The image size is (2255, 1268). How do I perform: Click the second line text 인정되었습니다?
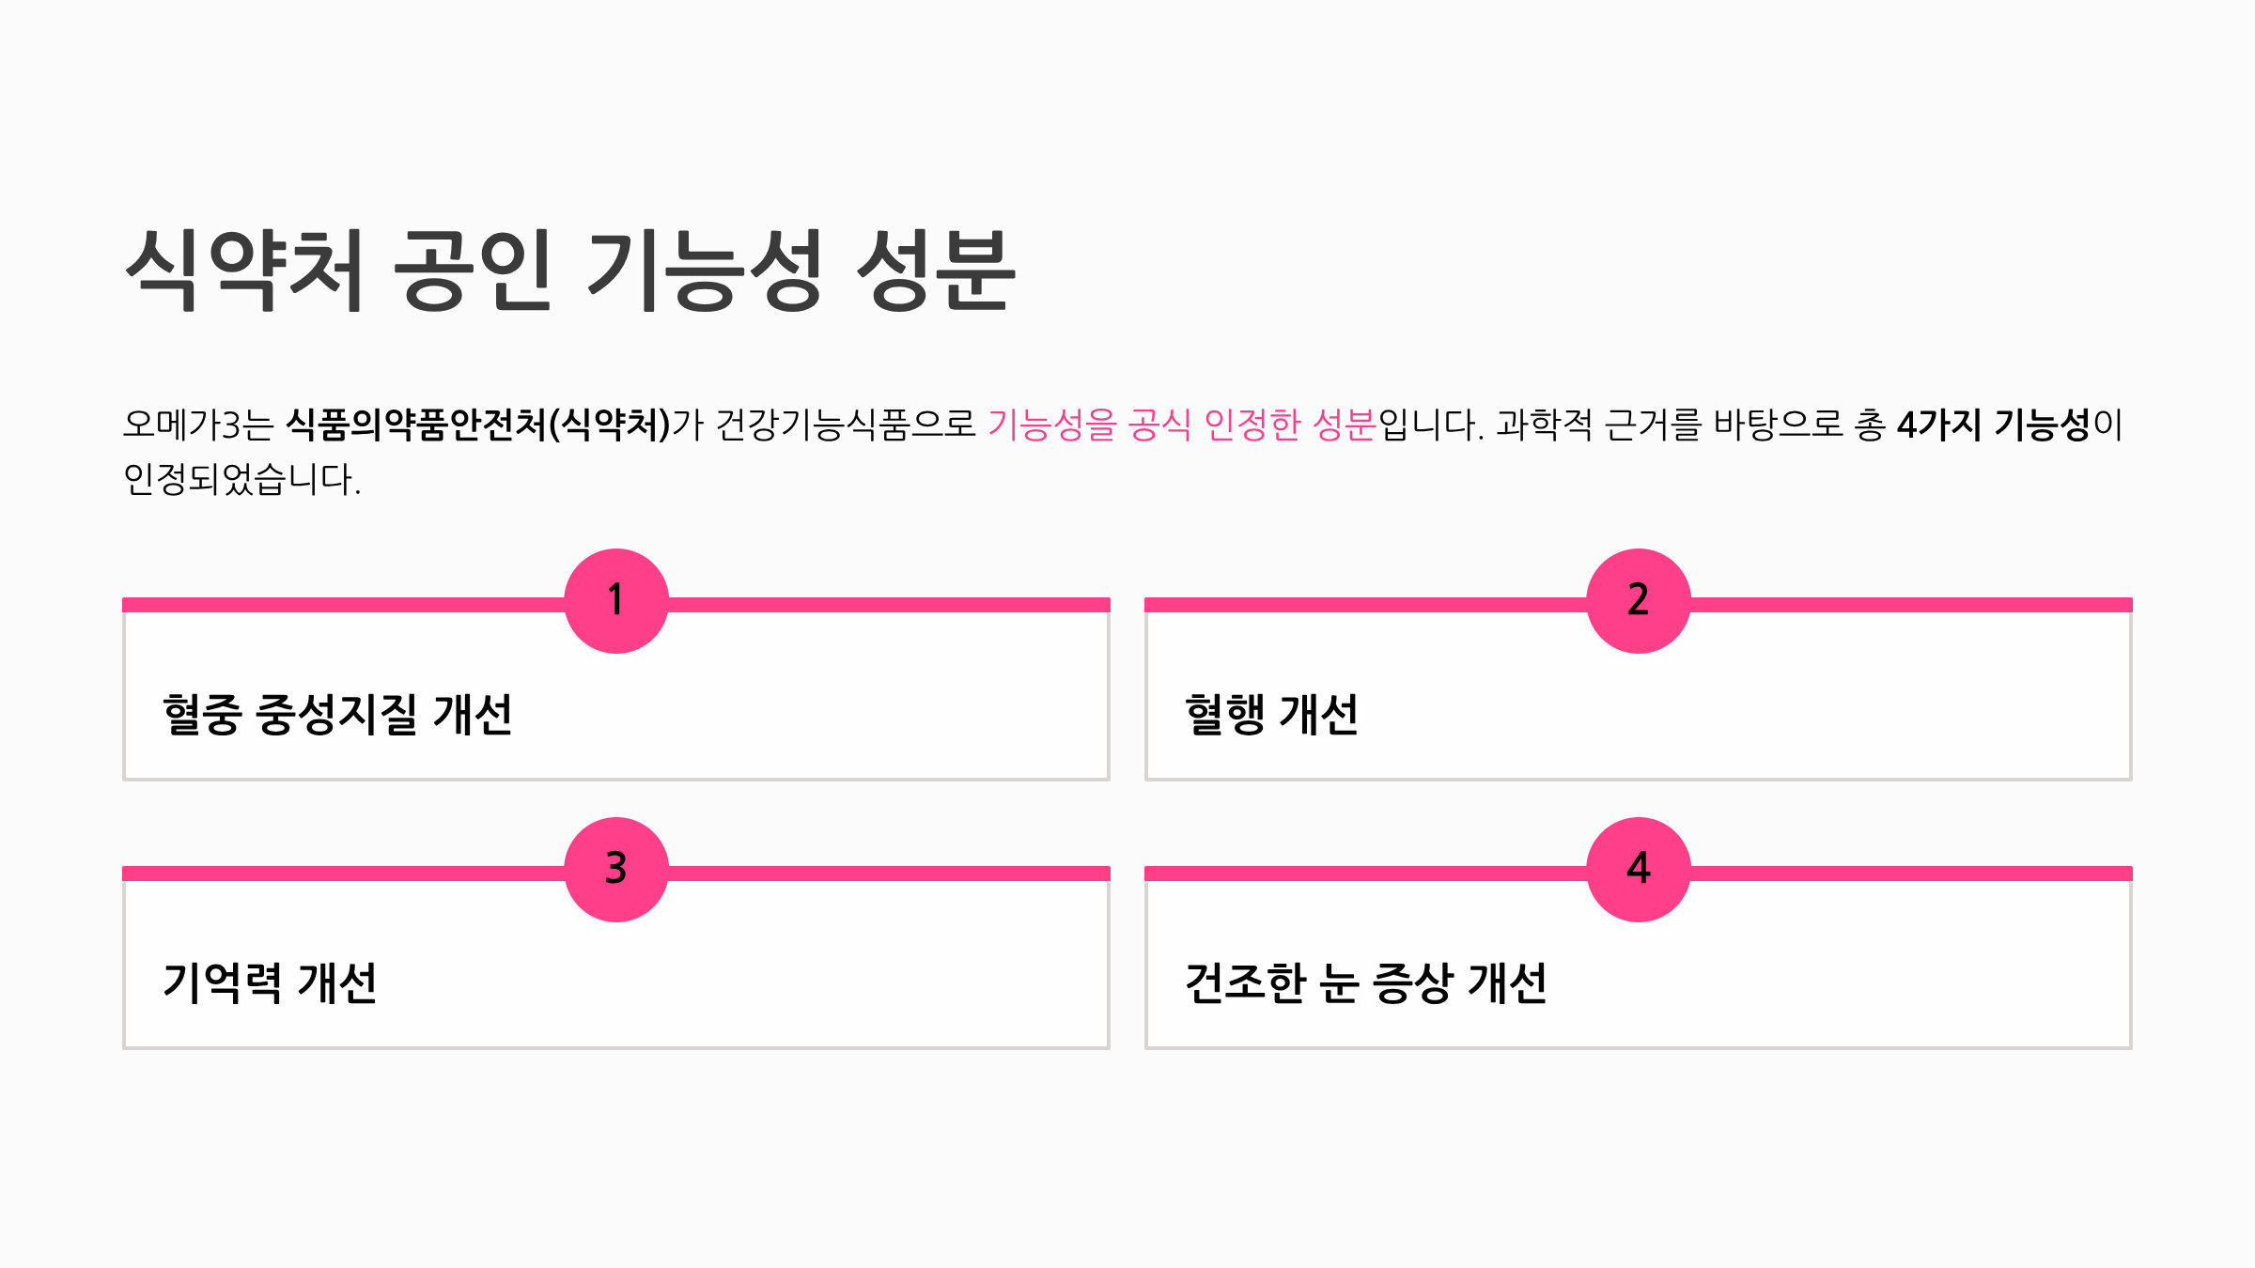coord(242,479)
